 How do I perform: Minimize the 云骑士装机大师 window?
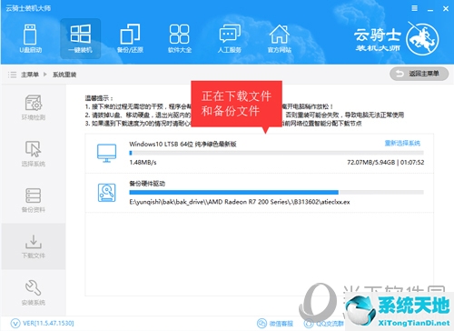point(430,9)
